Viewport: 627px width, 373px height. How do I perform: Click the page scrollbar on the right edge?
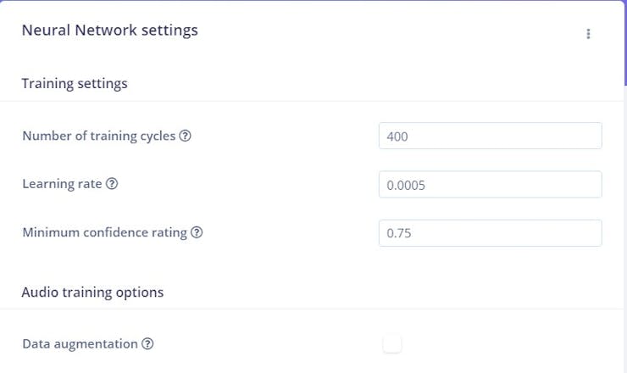click(x=624, y=42)
